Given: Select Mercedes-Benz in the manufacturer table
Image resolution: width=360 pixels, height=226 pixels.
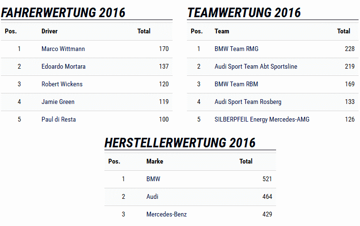Looking at the screenshot, I should click(166, 215).
